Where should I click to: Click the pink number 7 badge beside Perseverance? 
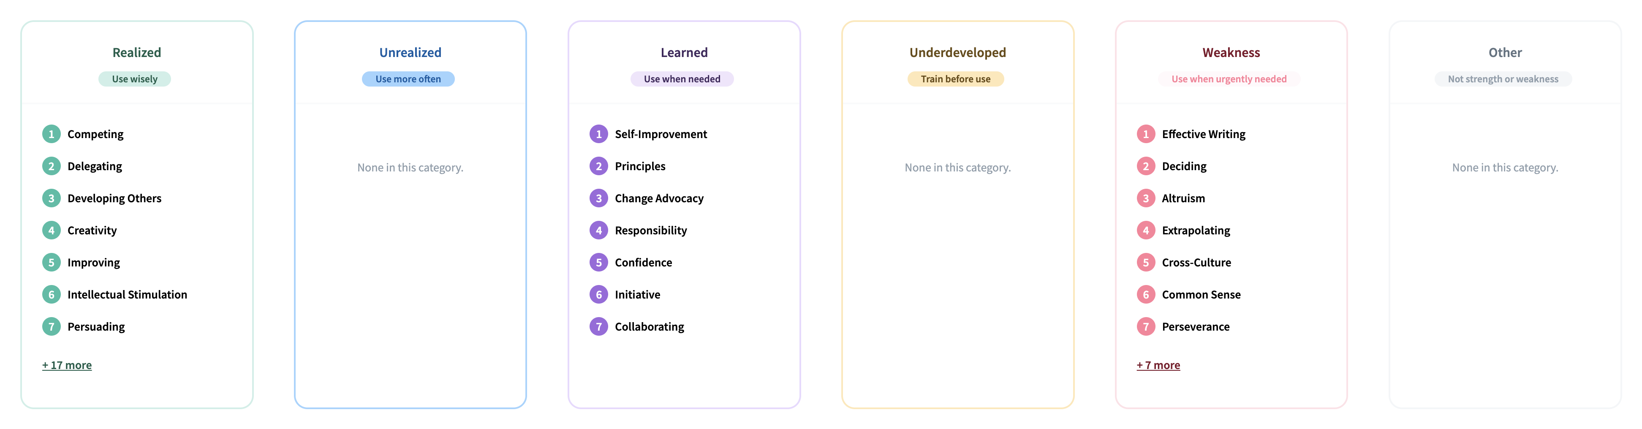(1145, 326)
